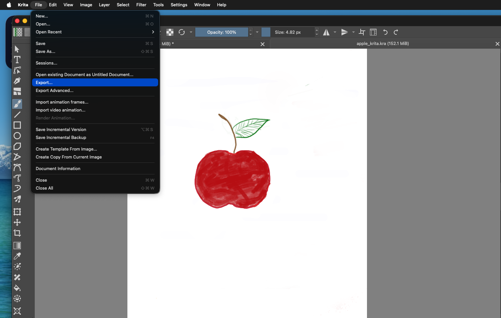Screen dimensions: 501x318
Task: Select the Multibrush tool
Action: [x=17, y=200]
